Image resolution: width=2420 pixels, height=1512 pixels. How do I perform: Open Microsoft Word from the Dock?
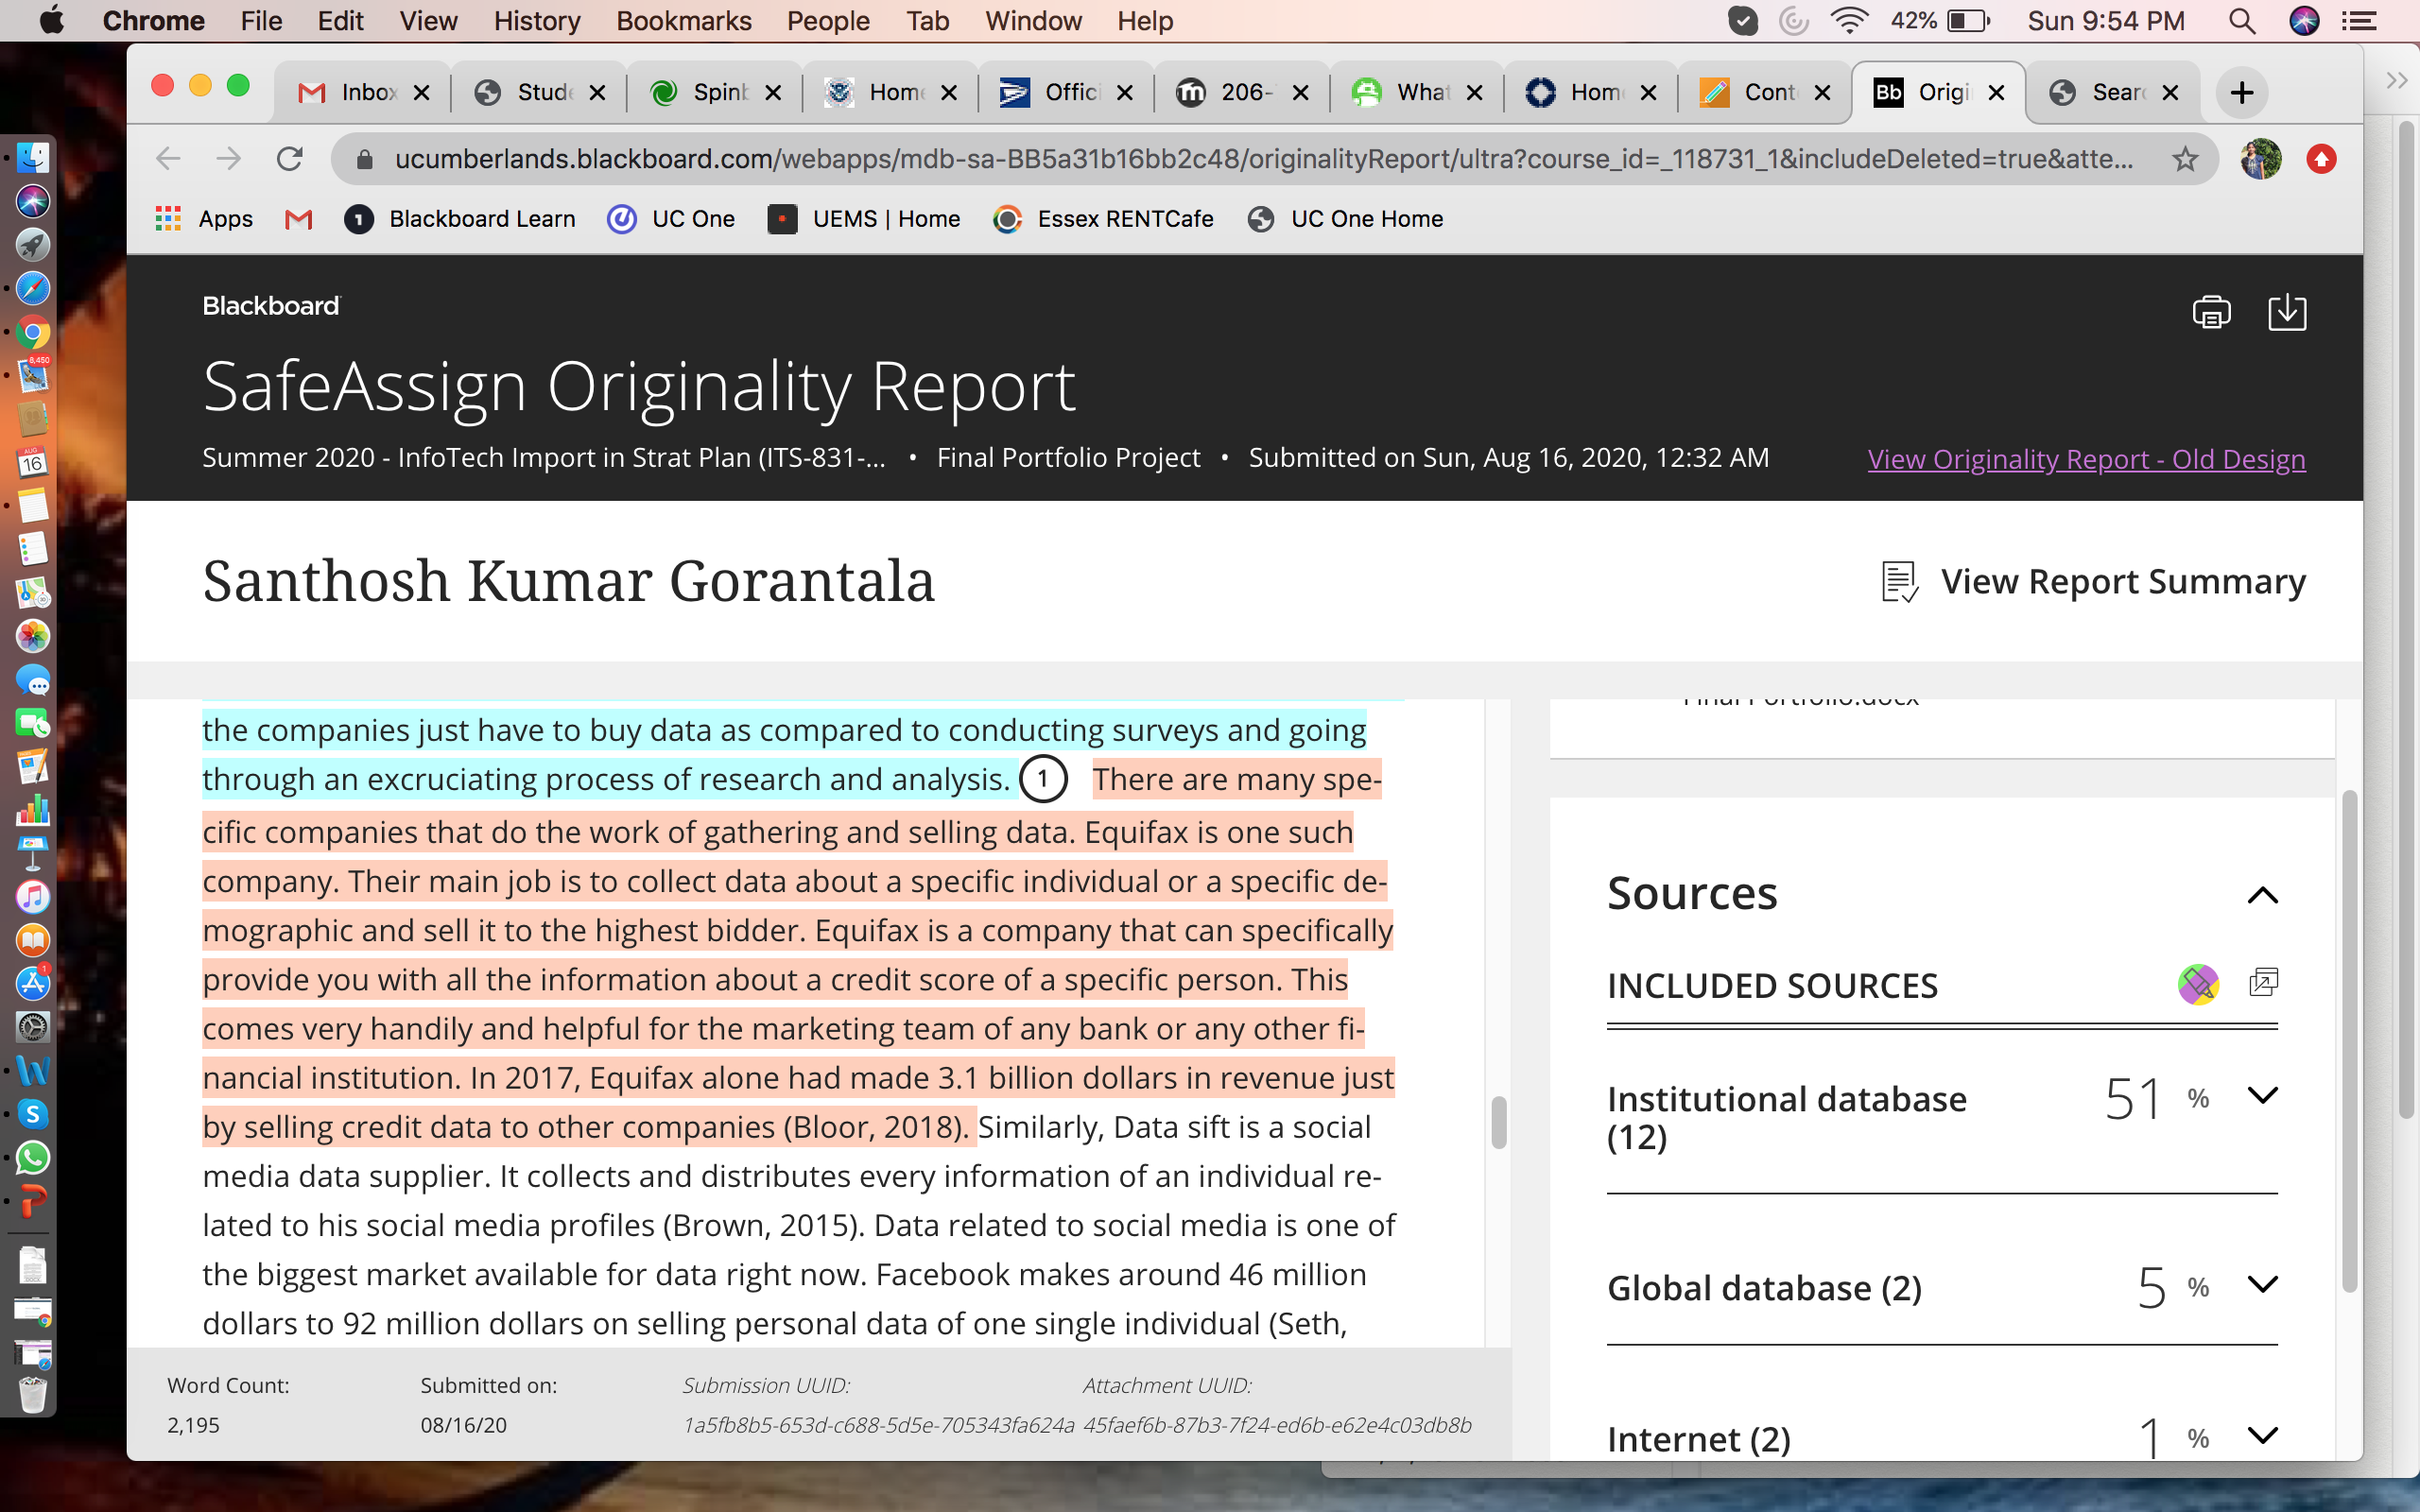click(32, 1071)
